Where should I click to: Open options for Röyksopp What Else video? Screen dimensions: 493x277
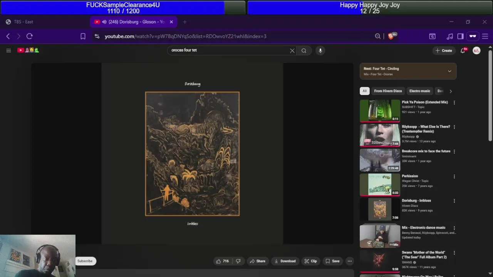pyautogui.click(x=454, y=127)
